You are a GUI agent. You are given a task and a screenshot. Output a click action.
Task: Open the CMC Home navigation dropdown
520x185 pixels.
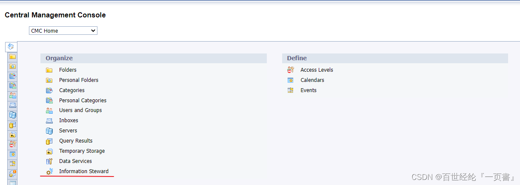[x=63, y=31]
